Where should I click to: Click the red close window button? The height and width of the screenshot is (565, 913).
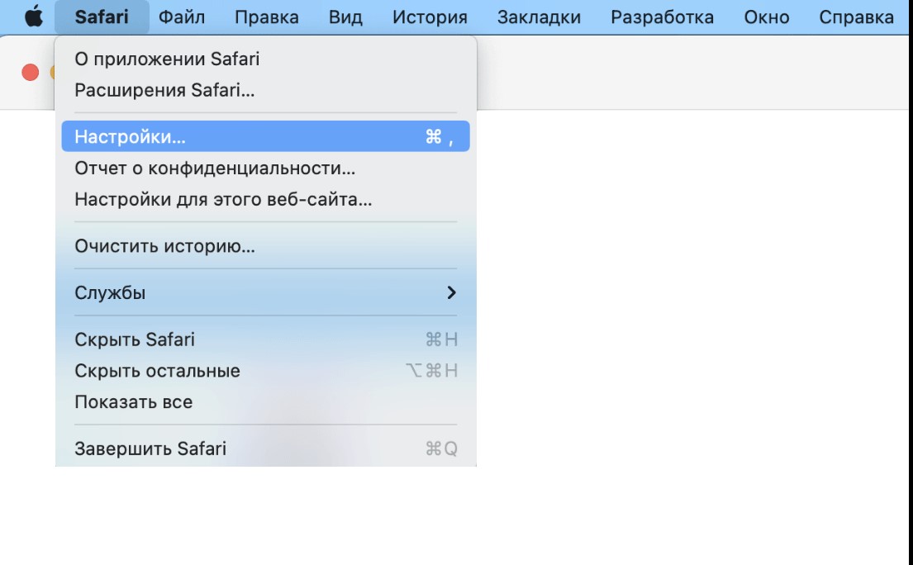click(31, 72)
